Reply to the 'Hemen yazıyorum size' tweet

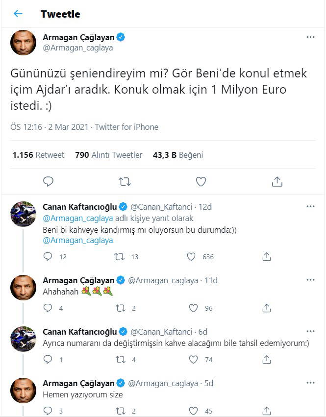coord(48,411)
